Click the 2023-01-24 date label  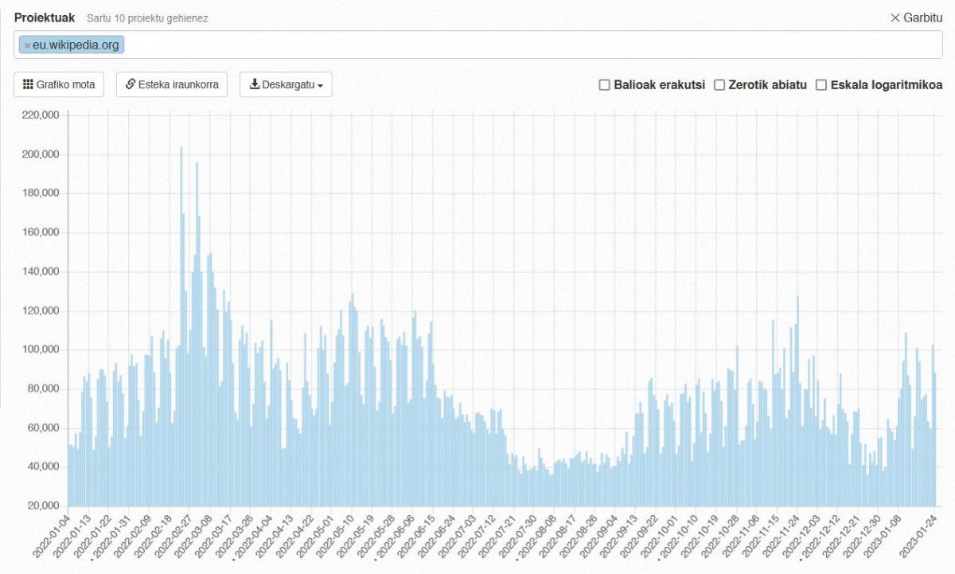tap(918, 537)
